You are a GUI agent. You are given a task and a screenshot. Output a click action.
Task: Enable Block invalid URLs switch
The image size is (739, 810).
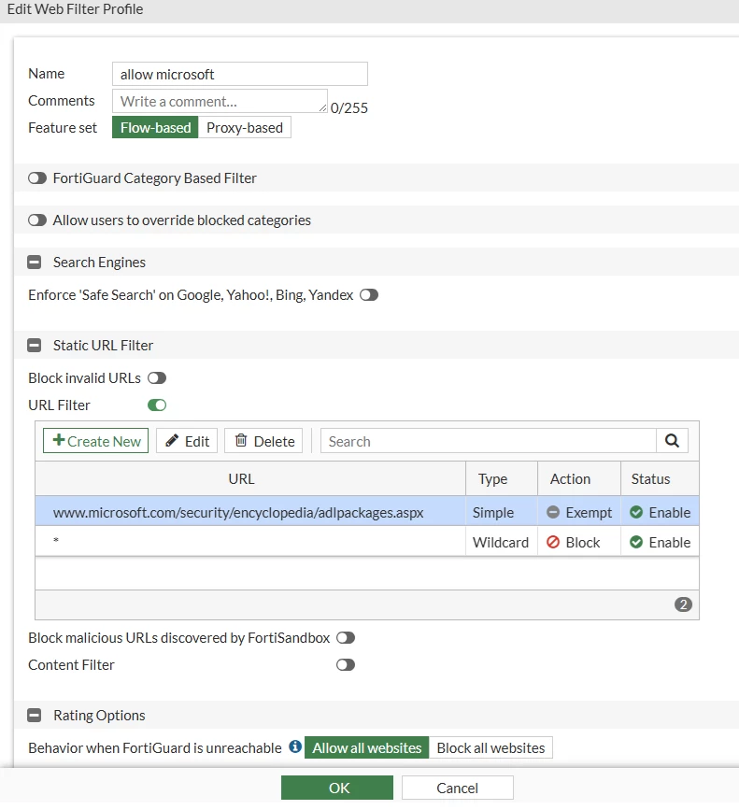(x=156, y=378)
